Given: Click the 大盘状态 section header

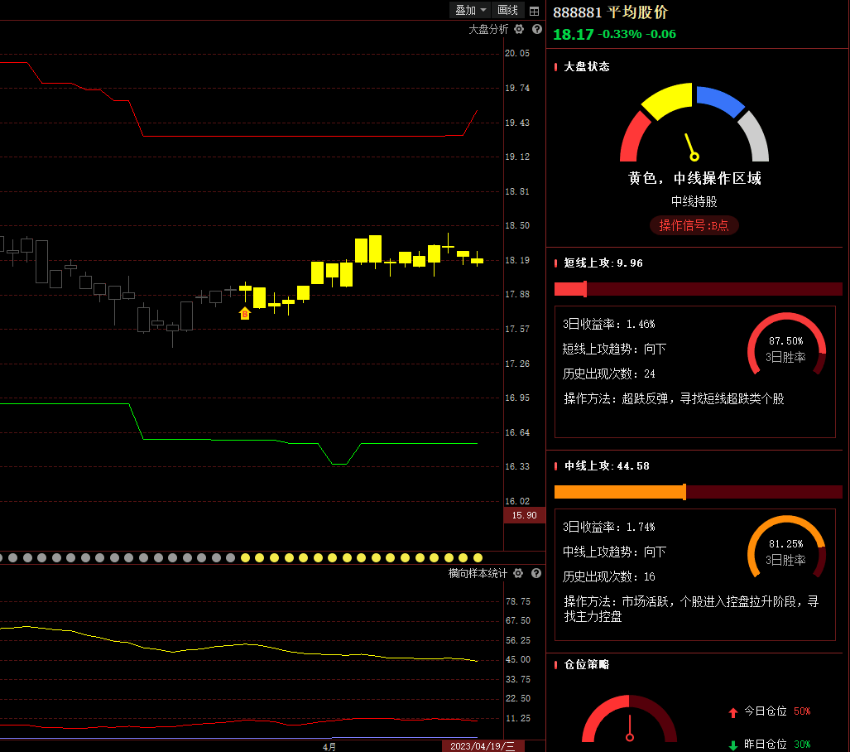Looking at the screenshot, I should click(587, 66).
